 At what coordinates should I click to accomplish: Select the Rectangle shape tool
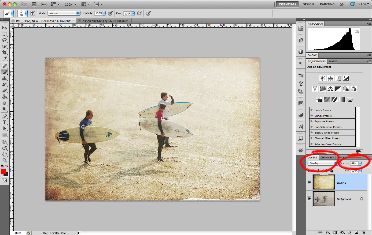point(5,135)
